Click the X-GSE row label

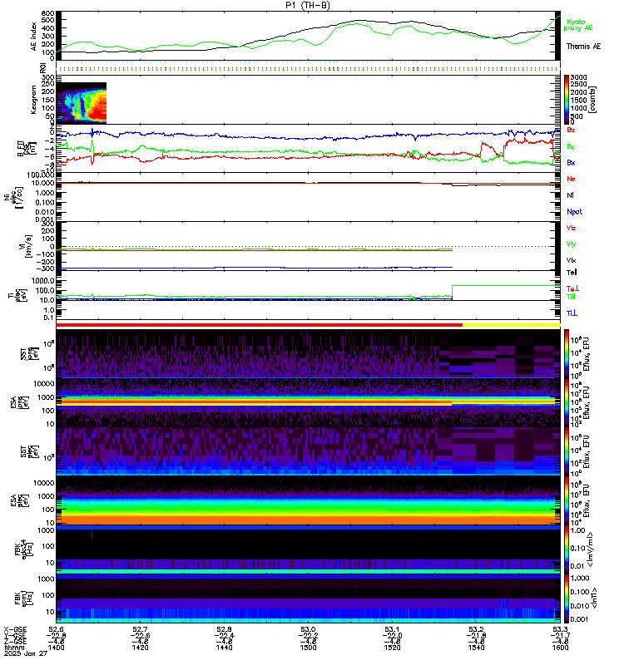pyautogui.click(x=15, y=629)
